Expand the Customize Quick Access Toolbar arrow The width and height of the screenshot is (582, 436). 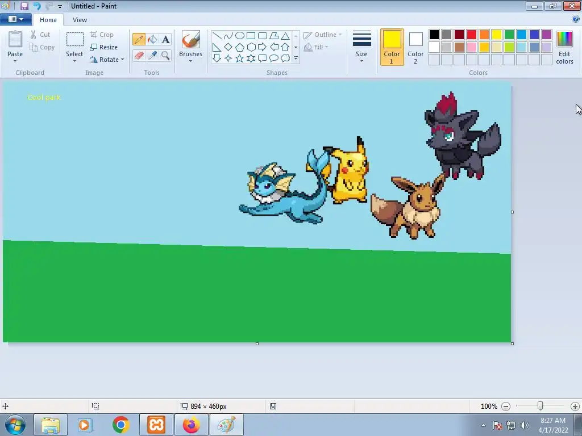pyautogui.click(x=60, y=6)
